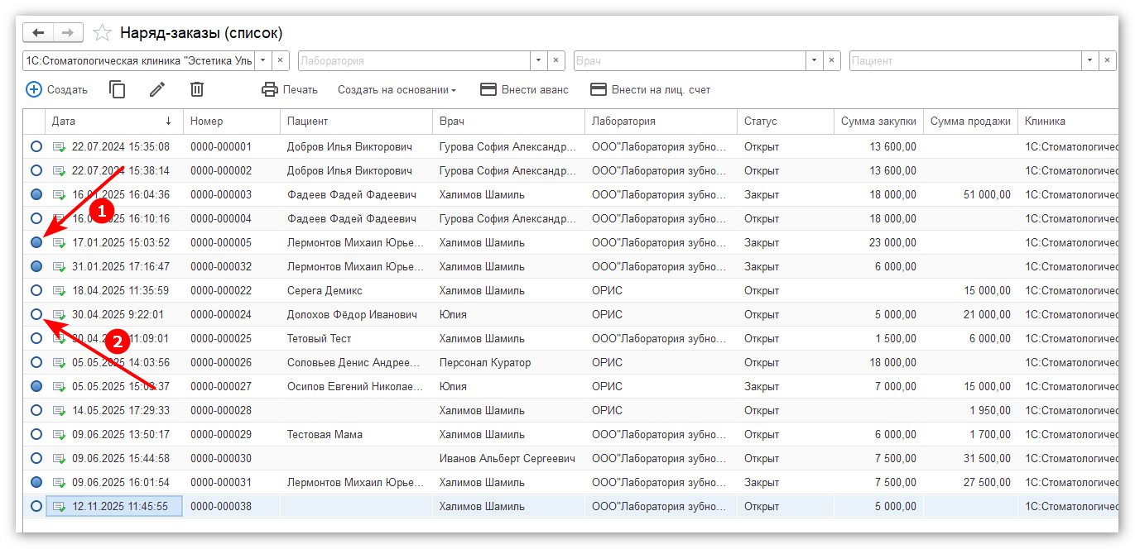Click status circle of order 0000-000005
This screenshot has width=1135, height=549.
pyautogui.click(x=36, y=243)
